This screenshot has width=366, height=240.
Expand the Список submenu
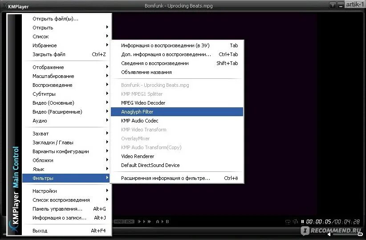67,37
